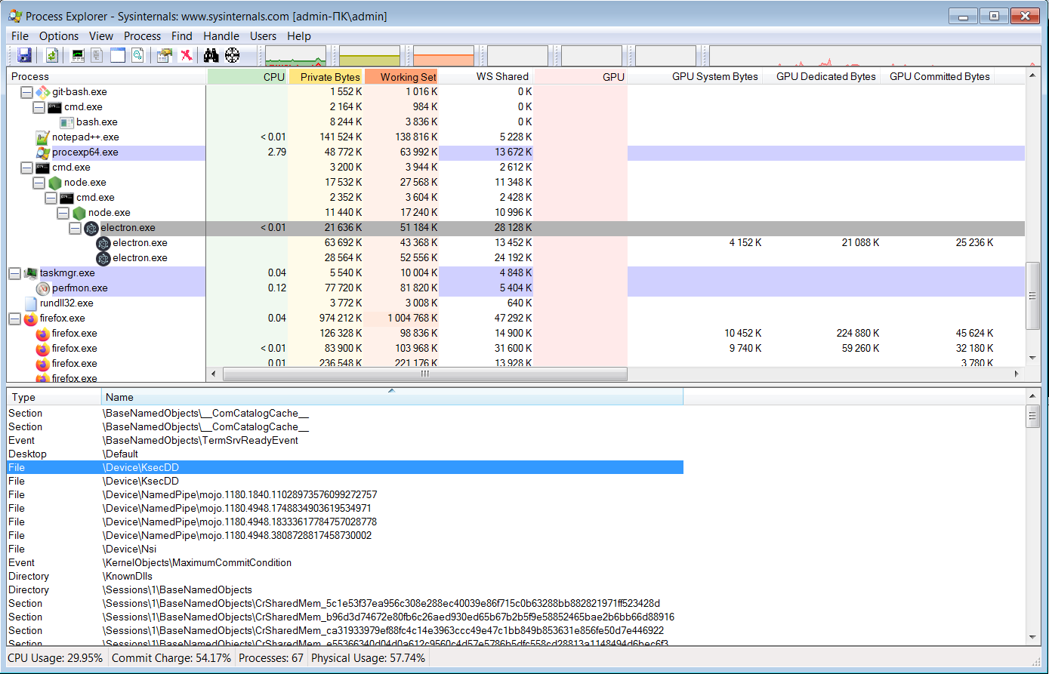Collapse the git-bash.exe tree node
1049x674 pixels.
[x=26, y=92]
